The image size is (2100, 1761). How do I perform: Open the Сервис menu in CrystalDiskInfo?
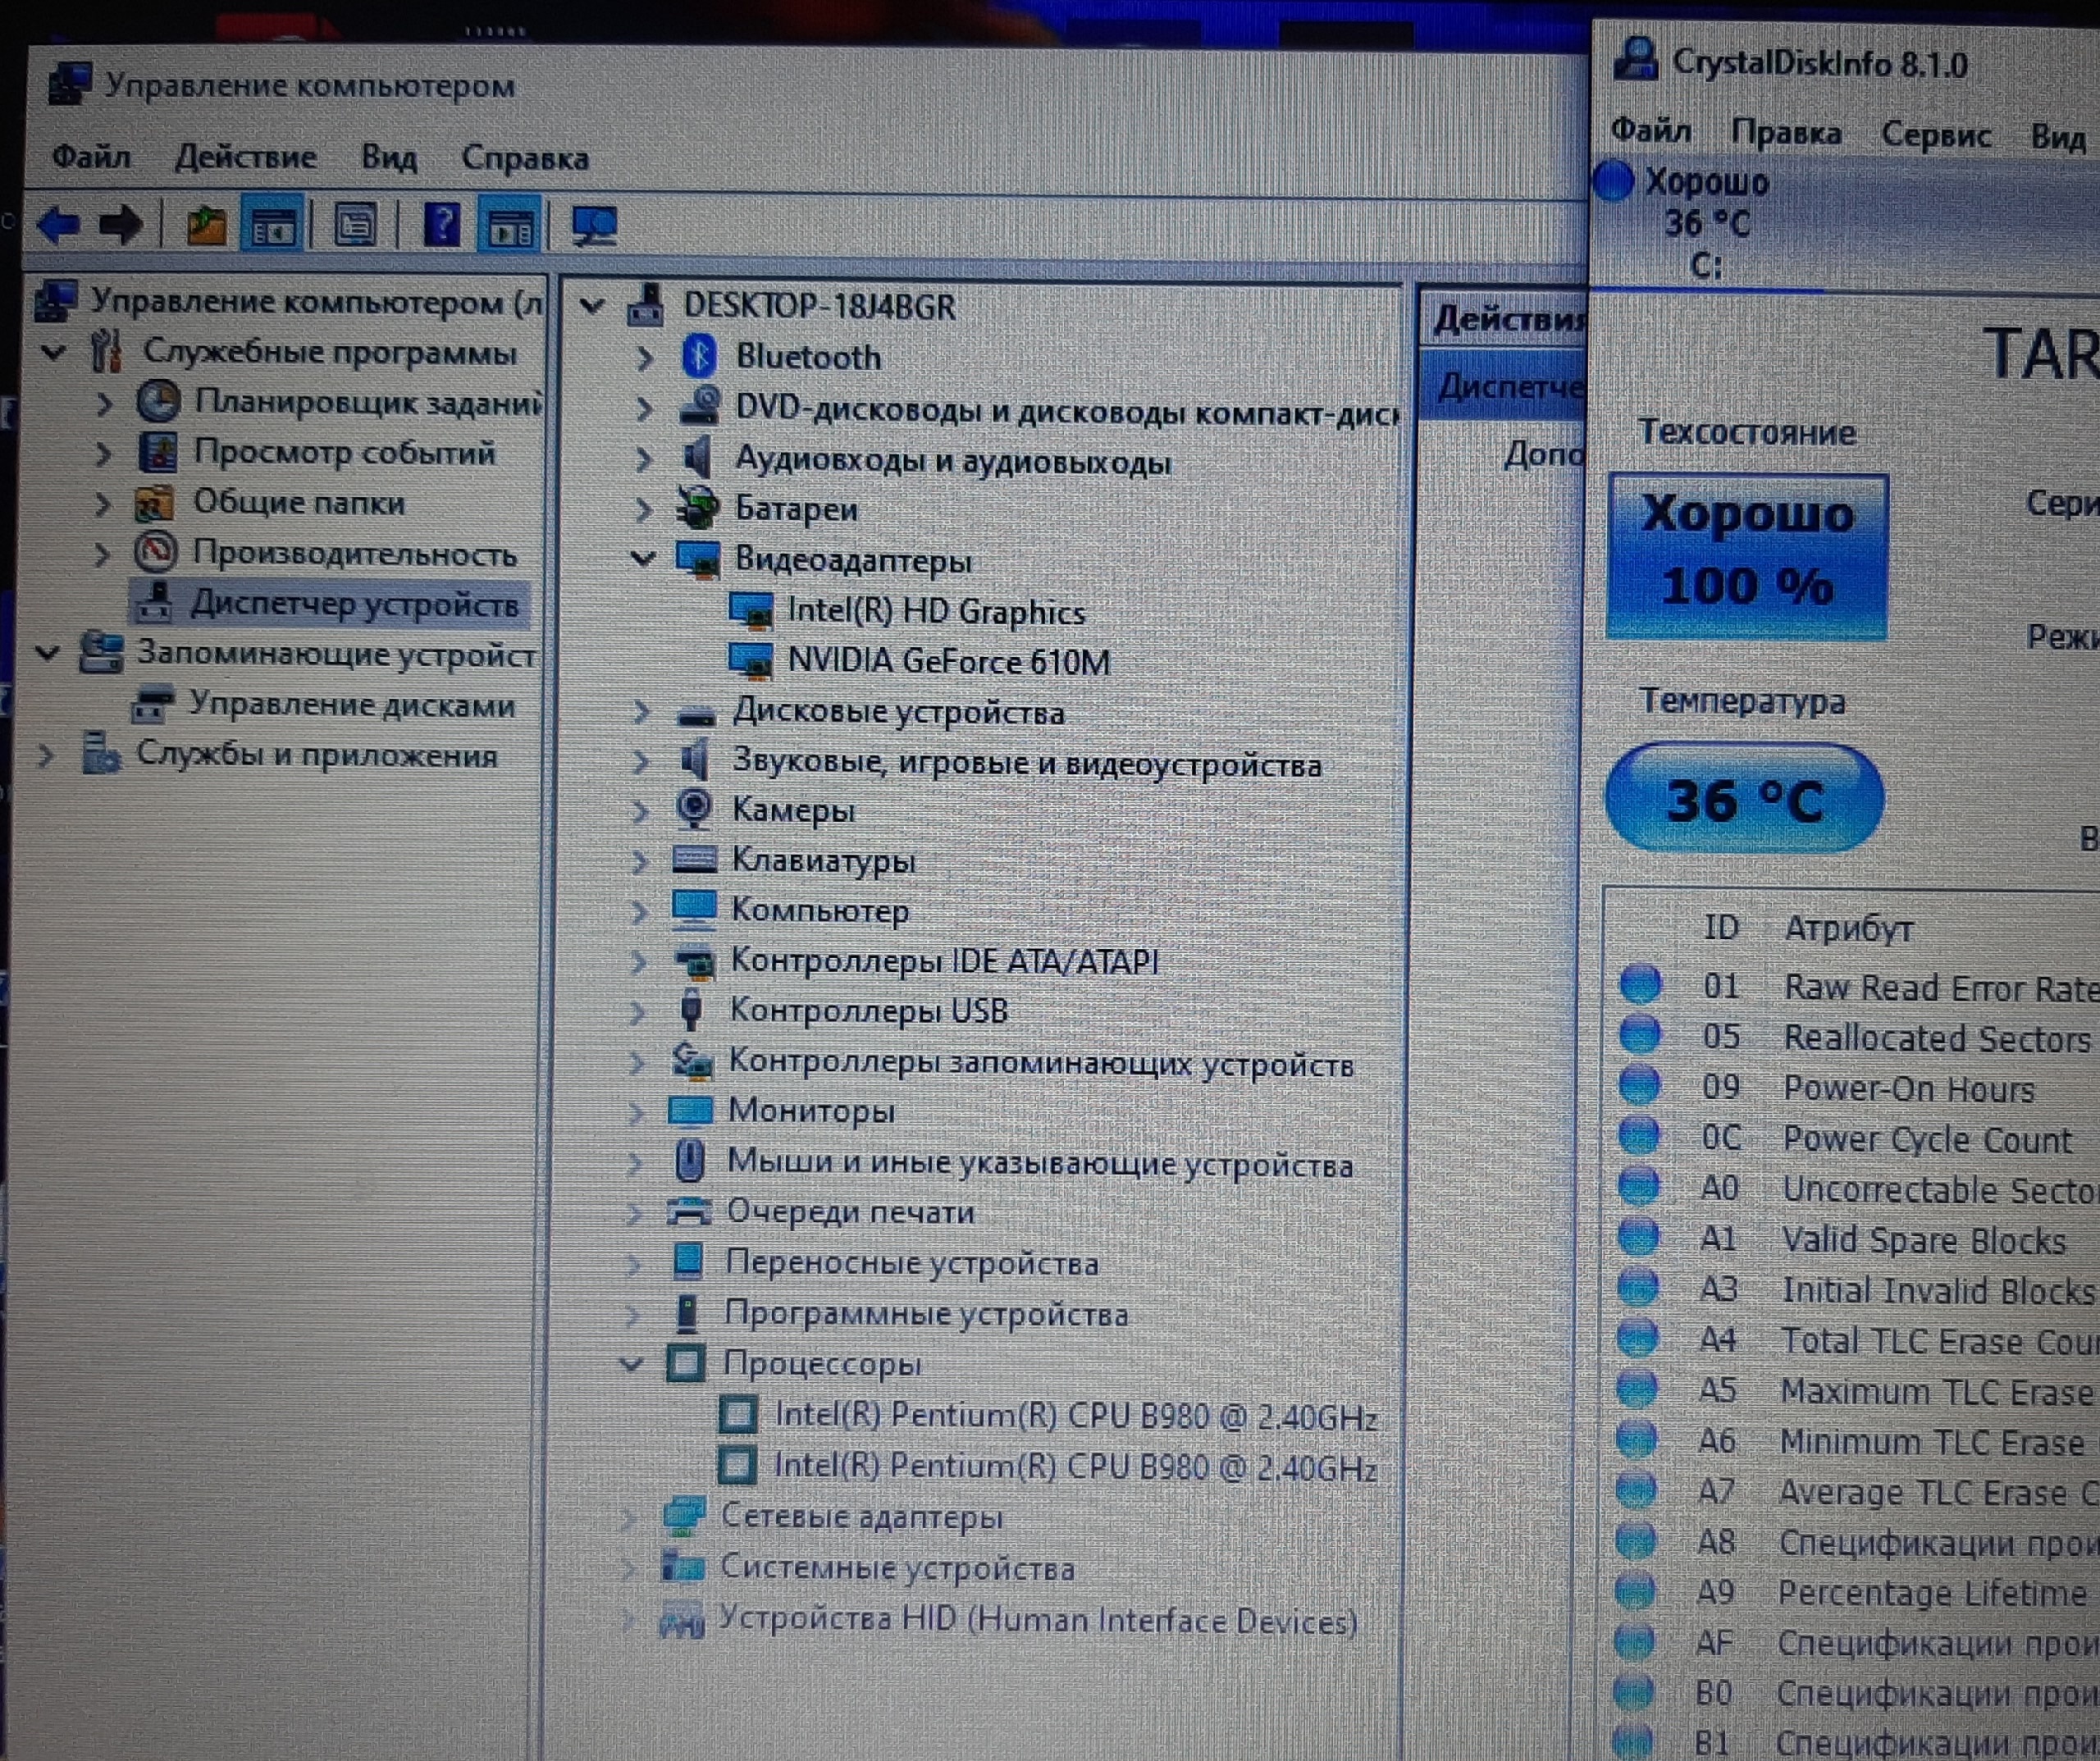pyautogui.click(x=1936, y=134)
